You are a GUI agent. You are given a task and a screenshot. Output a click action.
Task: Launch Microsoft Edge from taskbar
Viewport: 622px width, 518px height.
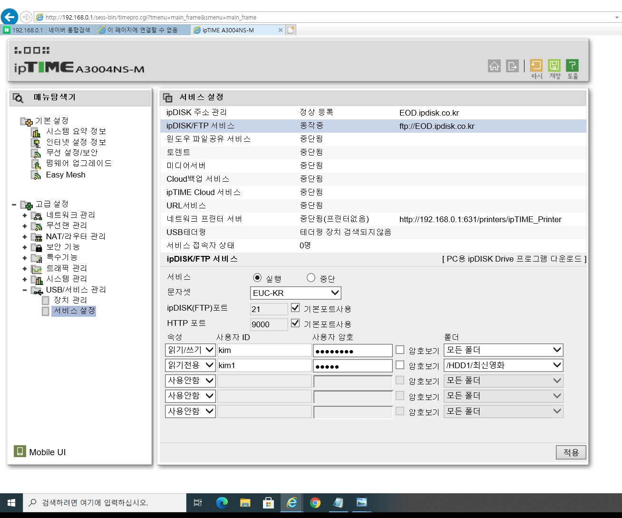pos(222,503)
